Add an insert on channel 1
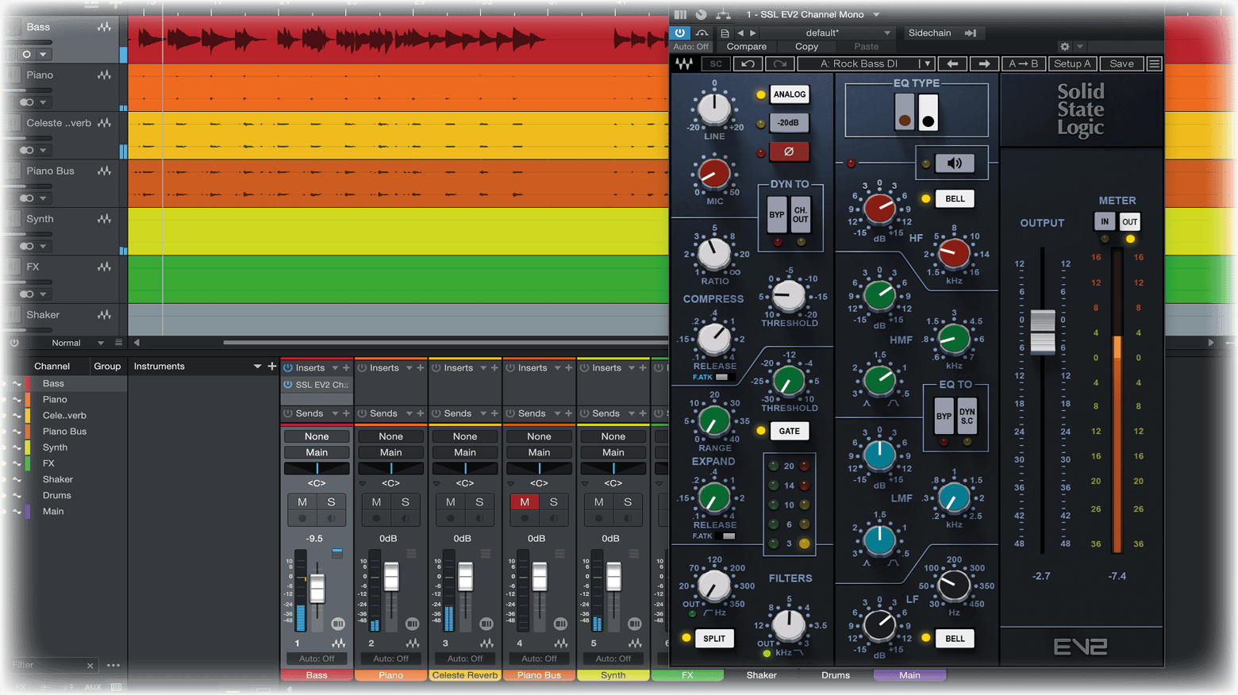This screenshot has height=695, width=1238. [346, 367]
